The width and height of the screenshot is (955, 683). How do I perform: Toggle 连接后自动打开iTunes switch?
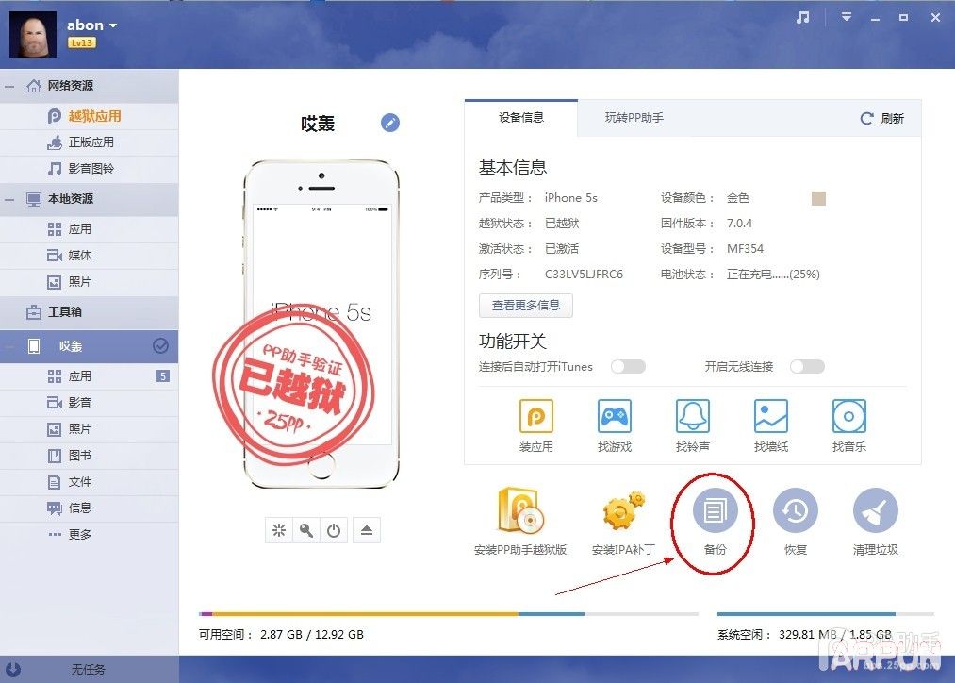(x=628, y=367)
